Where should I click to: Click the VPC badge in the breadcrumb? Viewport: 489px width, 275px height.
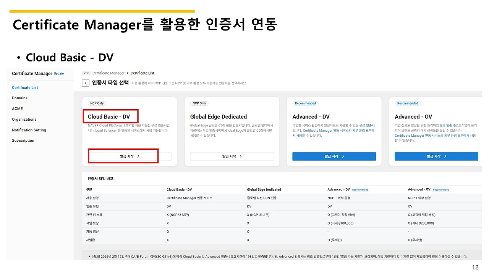[x=86, y=73]
